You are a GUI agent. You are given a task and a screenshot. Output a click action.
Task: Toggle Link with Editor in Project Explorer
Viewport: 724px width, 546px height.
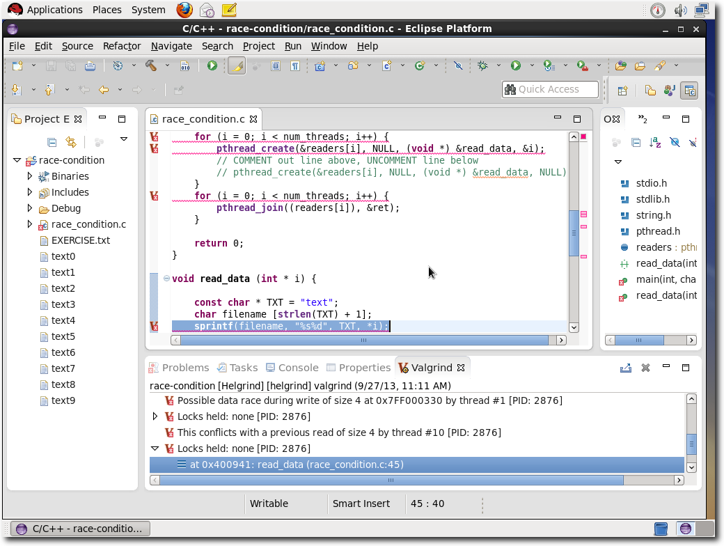(x=70, y=142)
